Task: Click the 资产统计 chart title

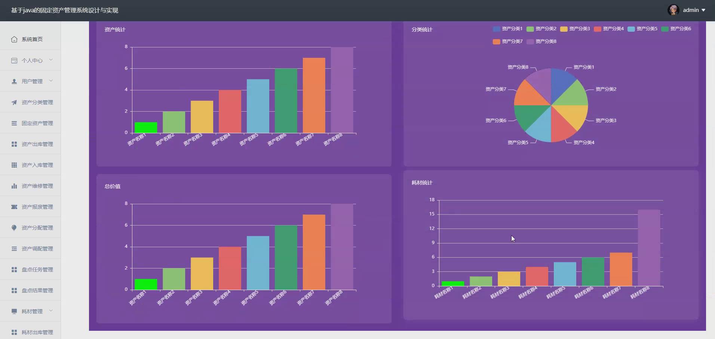Action: 115,29
